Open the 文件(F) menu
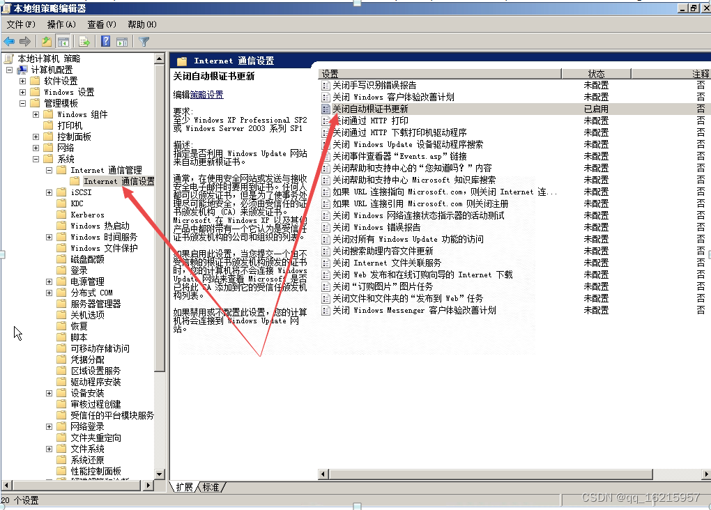 click(x=21, y=24)
